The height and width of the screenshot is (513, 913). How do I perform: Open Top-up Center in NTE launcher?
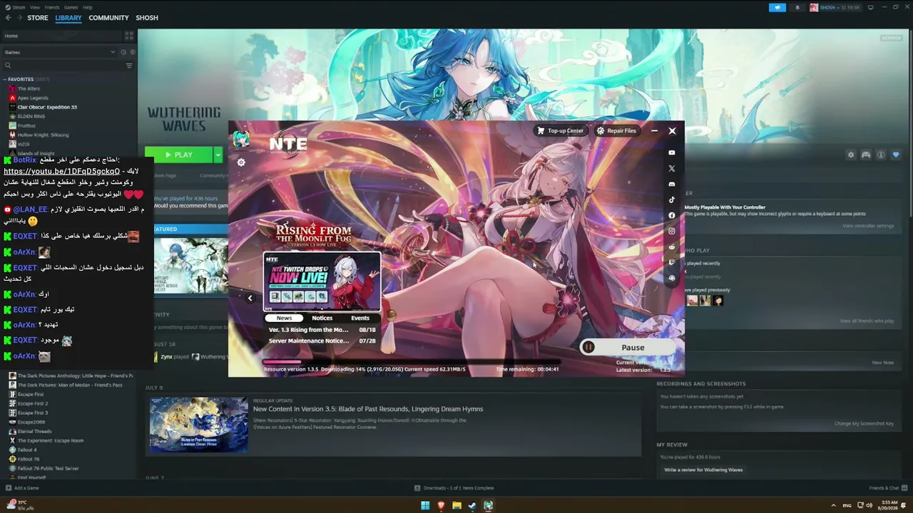point(561,130)
